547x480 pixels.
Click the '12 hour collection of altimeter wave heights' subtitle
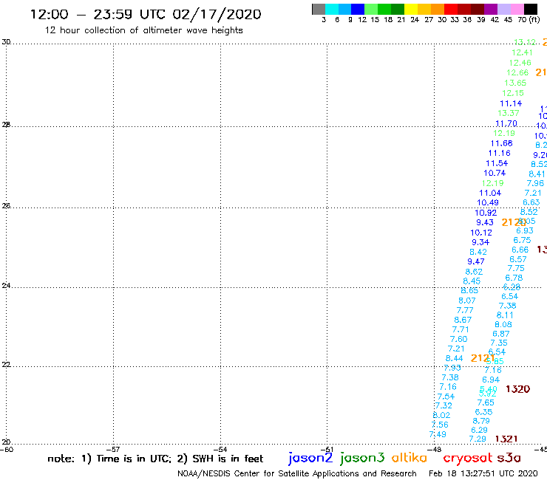pyautogui.click(x=143, y=30)
